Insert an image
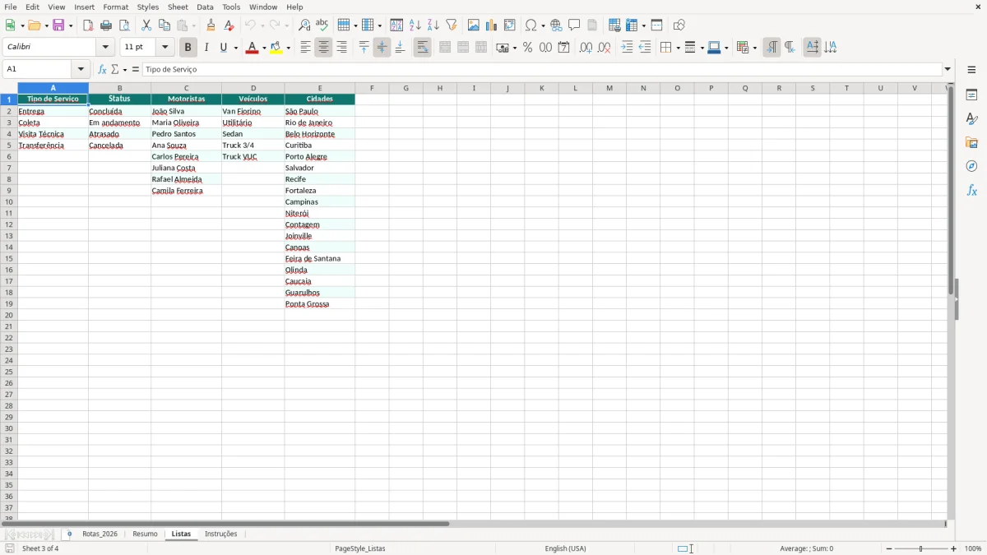 coord(474,25)
